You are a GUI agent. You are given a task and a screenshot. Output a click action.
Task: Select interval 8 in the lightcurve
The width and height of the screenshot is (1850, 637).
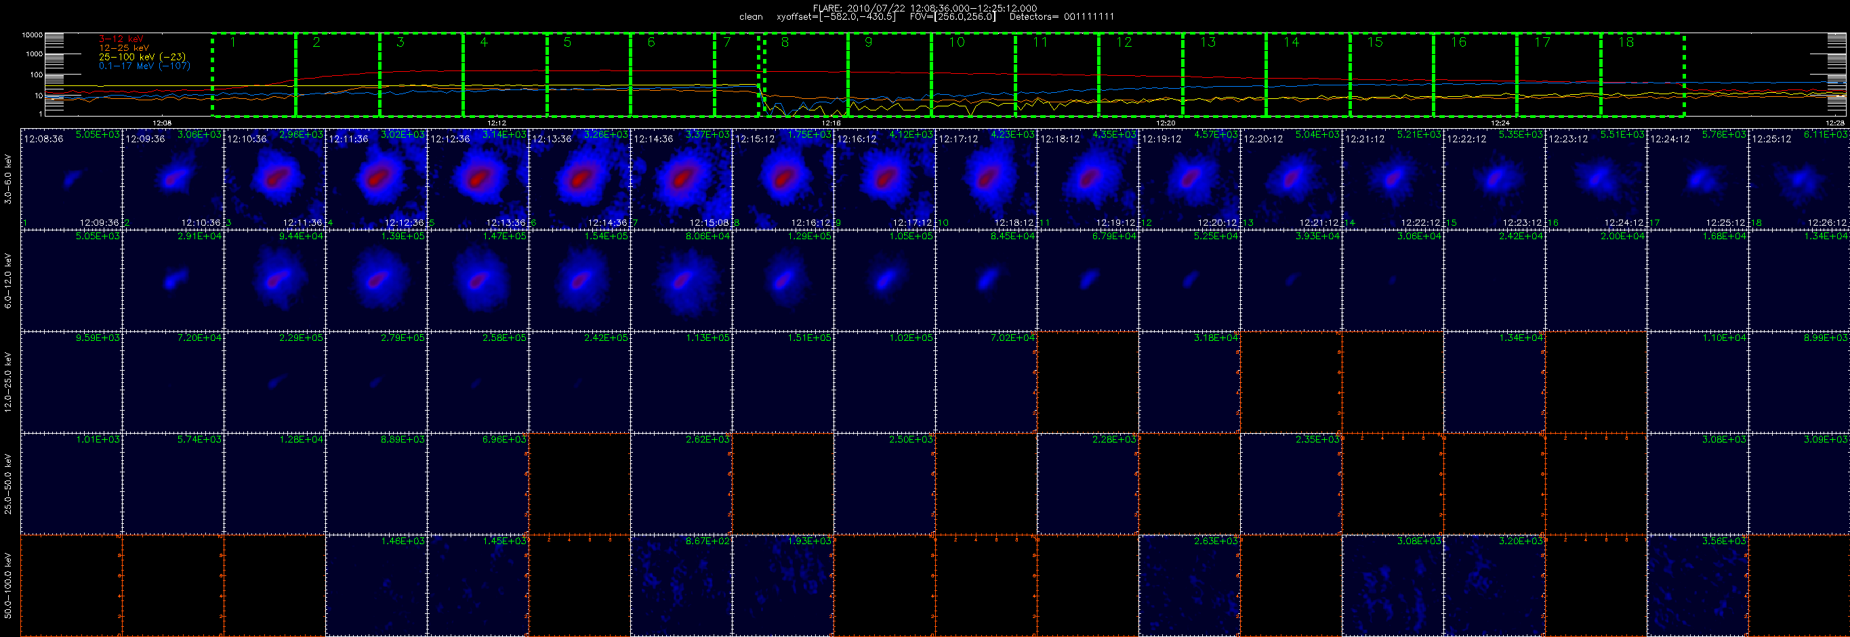tap(806, 74)
